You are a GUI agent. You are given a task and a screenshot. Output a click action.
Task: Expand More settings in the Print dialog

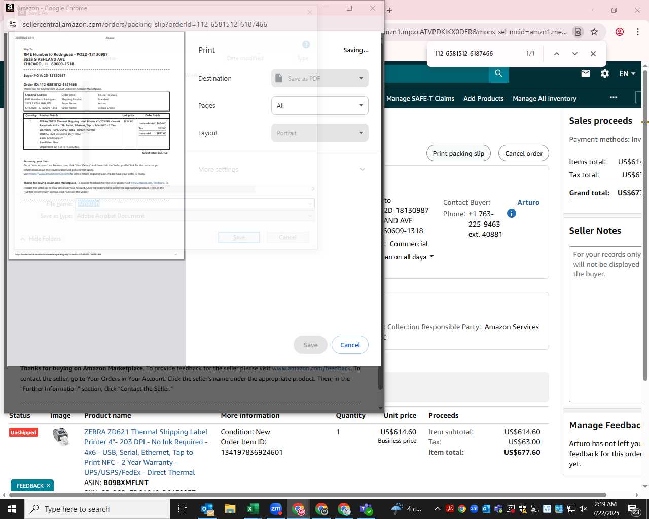[x=282, y=169]
